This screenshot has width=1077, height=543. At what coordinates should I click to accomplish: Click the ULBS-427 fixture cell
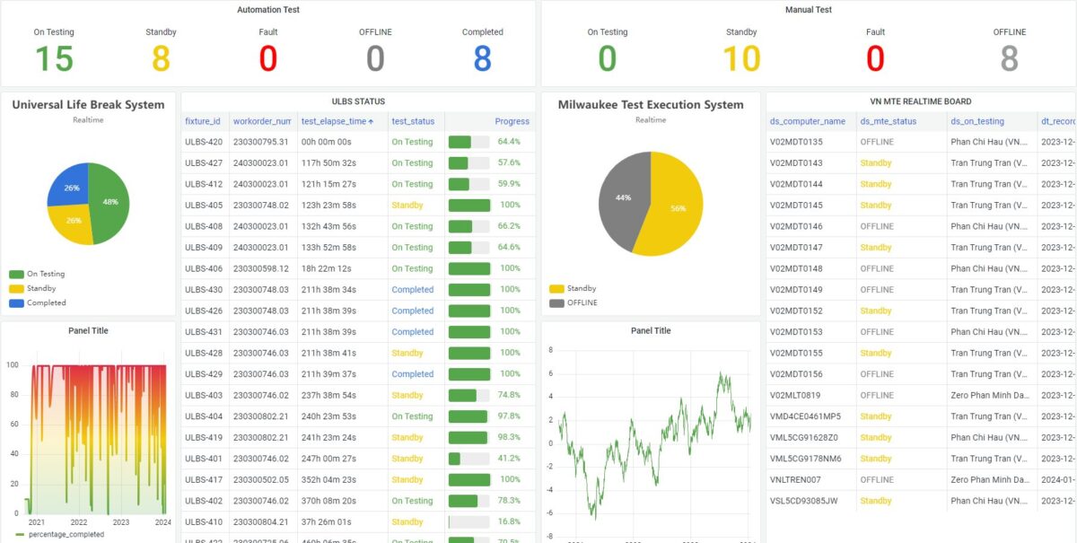(204, 163)
